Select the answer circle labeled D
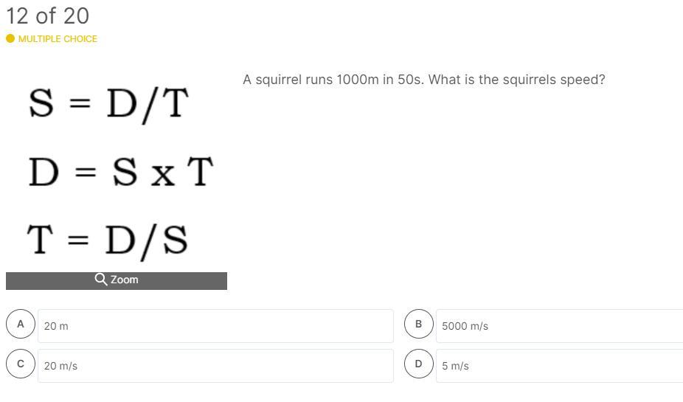This screenshot has width=683, height=402. click(418, 364)
